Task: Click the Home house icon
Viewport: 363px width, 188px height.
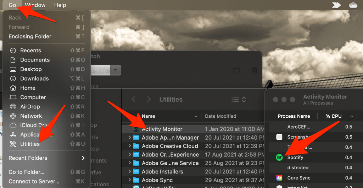Action: pyautogui.click(x=13, y=88)
